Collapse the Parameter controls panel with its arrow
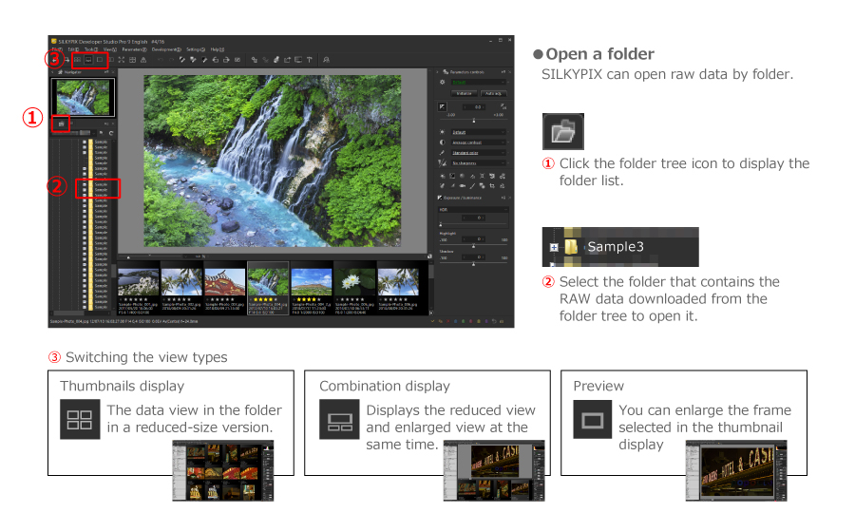The height and width of the screenshot is (532, 855). point(437,72)
